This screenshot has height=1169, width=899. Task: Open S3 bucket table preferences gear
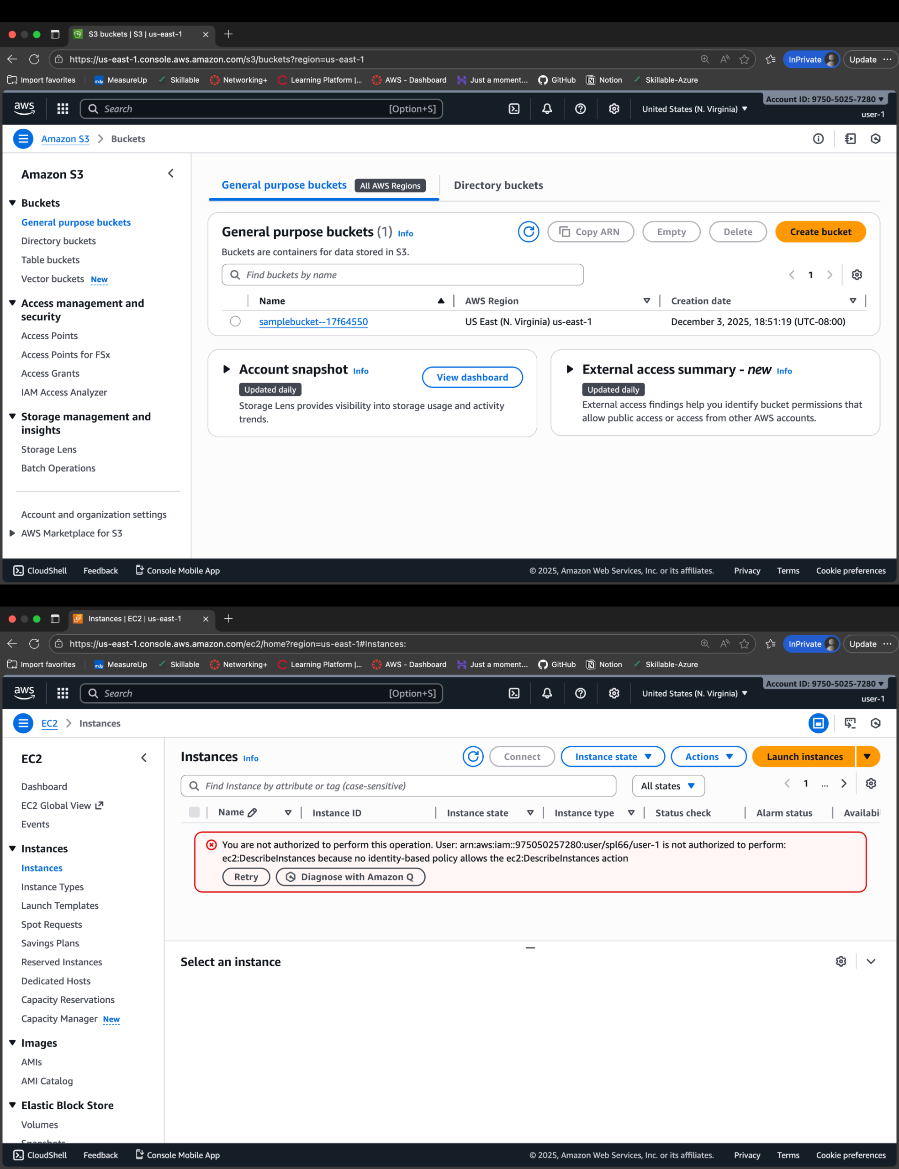pyautogui.click(x=856, y=275)
